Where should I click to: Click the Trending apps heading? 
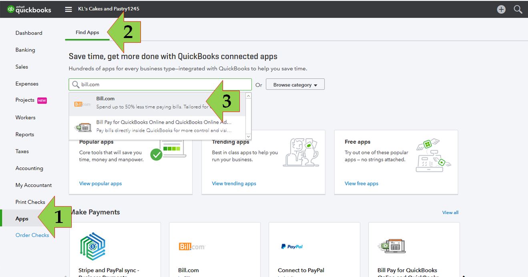tap(231, 142)
